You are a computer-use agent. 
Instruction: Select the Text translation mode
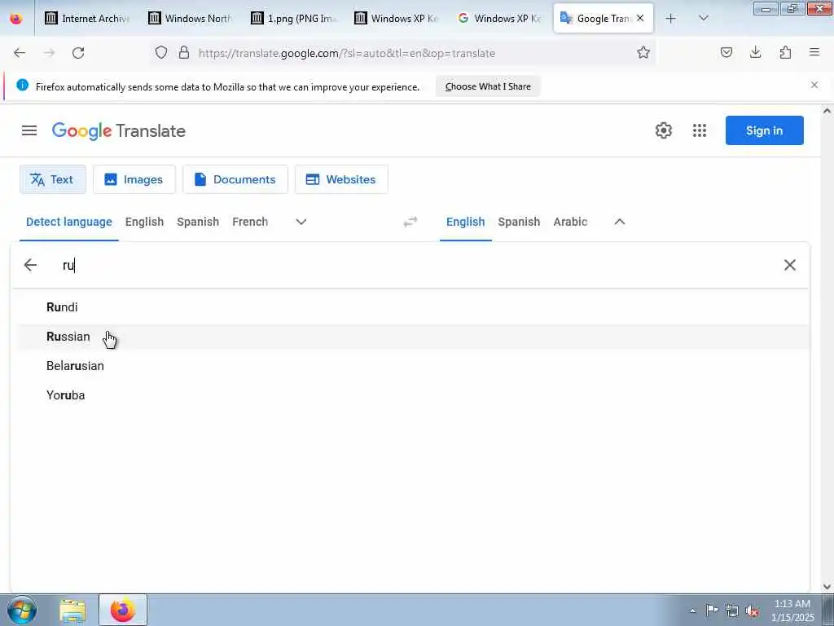(x=53, y=179)
